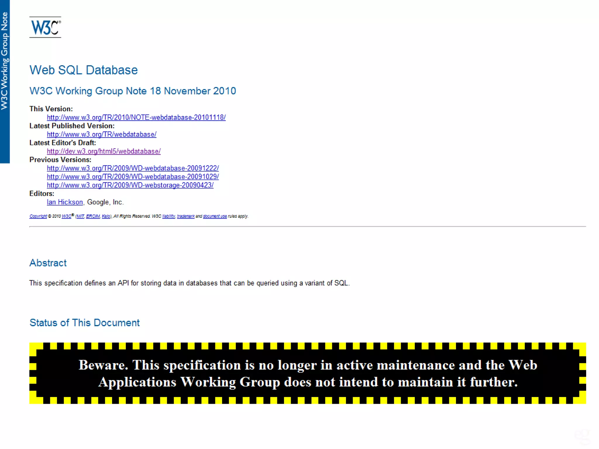The image size is (599, 449).
Task: Open the trademark rules link
Action: 185,216
